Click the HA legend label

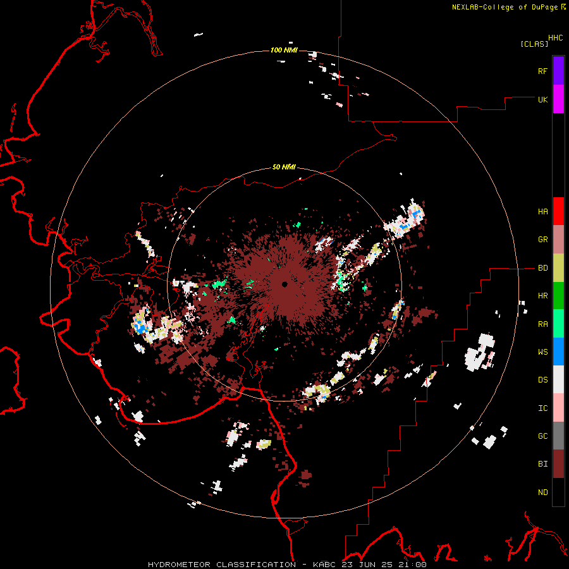542,212
